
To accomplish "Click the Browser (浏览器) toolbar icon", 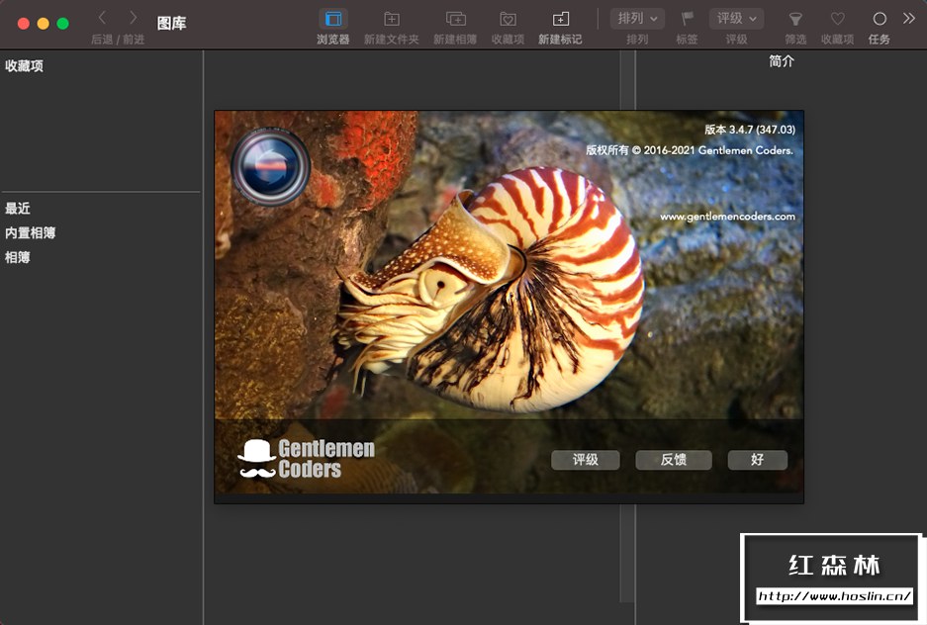I will [x=333, y=19].
